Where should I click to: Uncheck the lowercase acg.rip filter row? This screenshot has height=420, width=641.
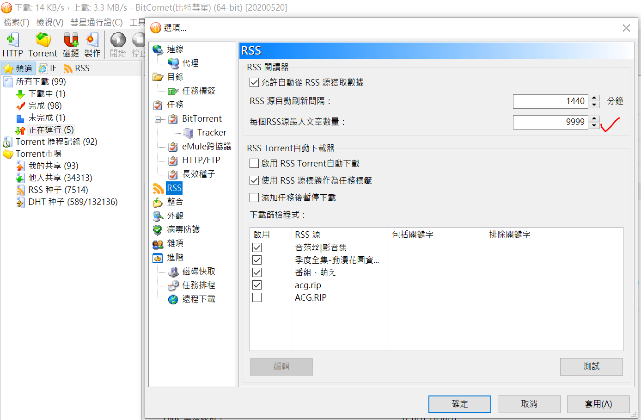click(x=257, y=285)
